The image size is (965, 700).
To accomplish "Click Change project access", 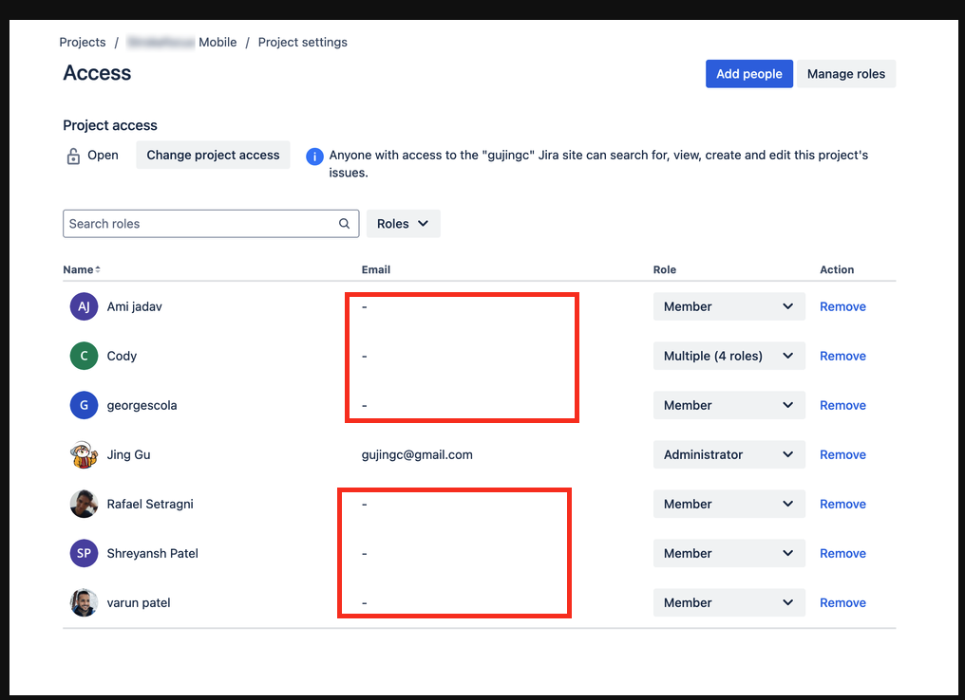I will 213,155.
